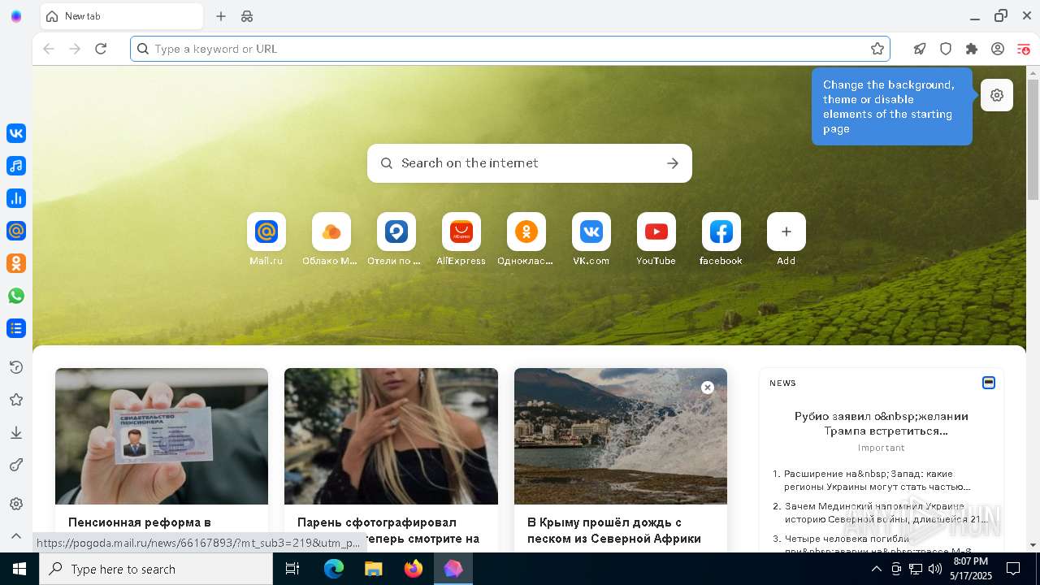Image resolution: width=1040 pixels, height=585 pixels.
Task: Collapse the sidebar with the chevron
Action: click(x=16, y=536)
